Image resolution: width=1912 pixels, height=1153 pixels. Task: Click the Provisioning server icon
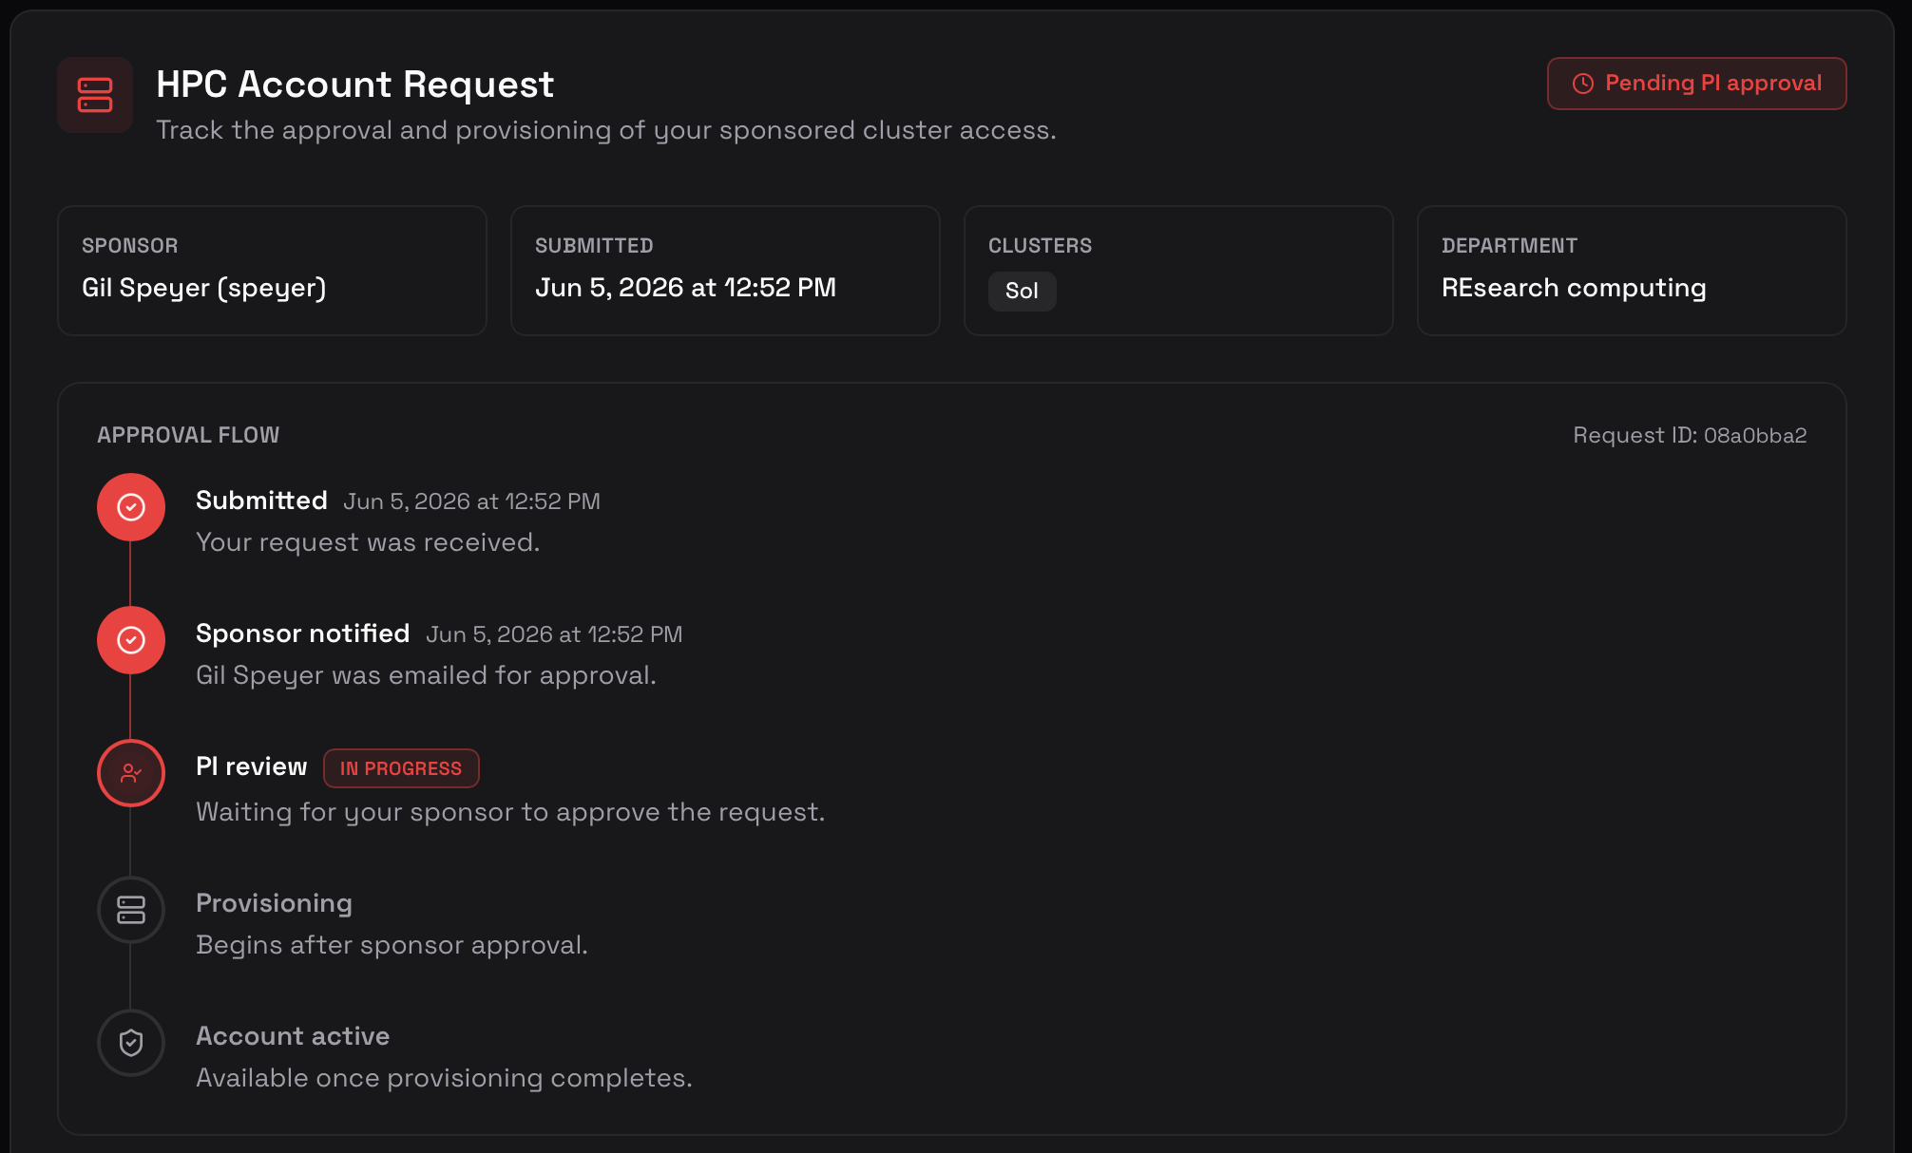coord(131,910)
